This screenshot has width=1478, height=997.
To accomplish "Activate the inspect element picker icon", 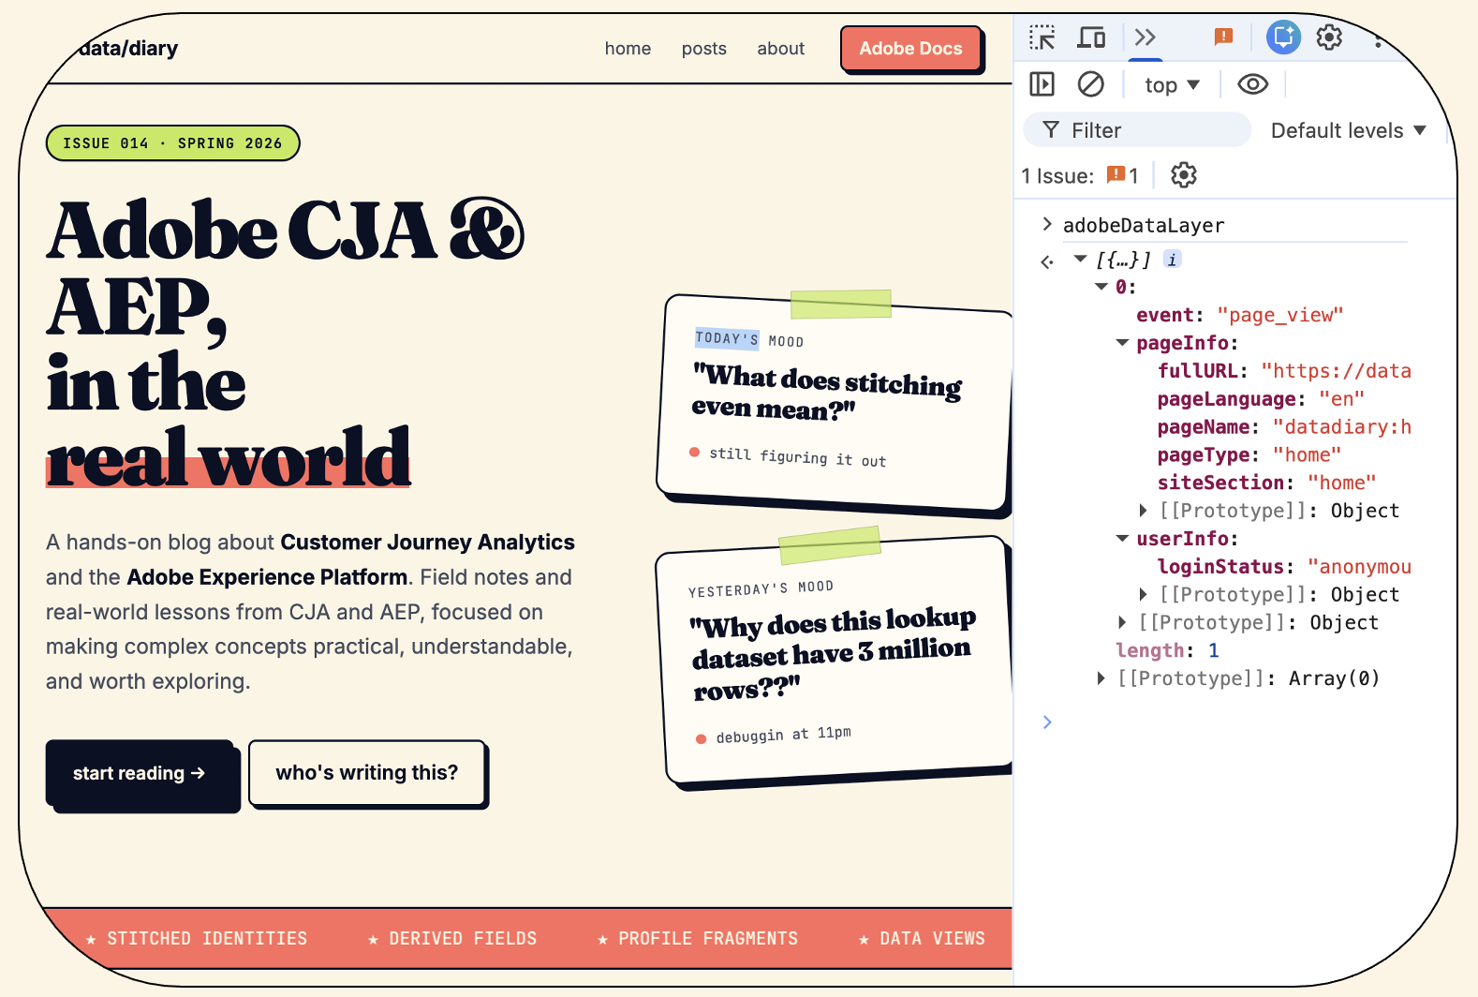I will pos(1042,37).
